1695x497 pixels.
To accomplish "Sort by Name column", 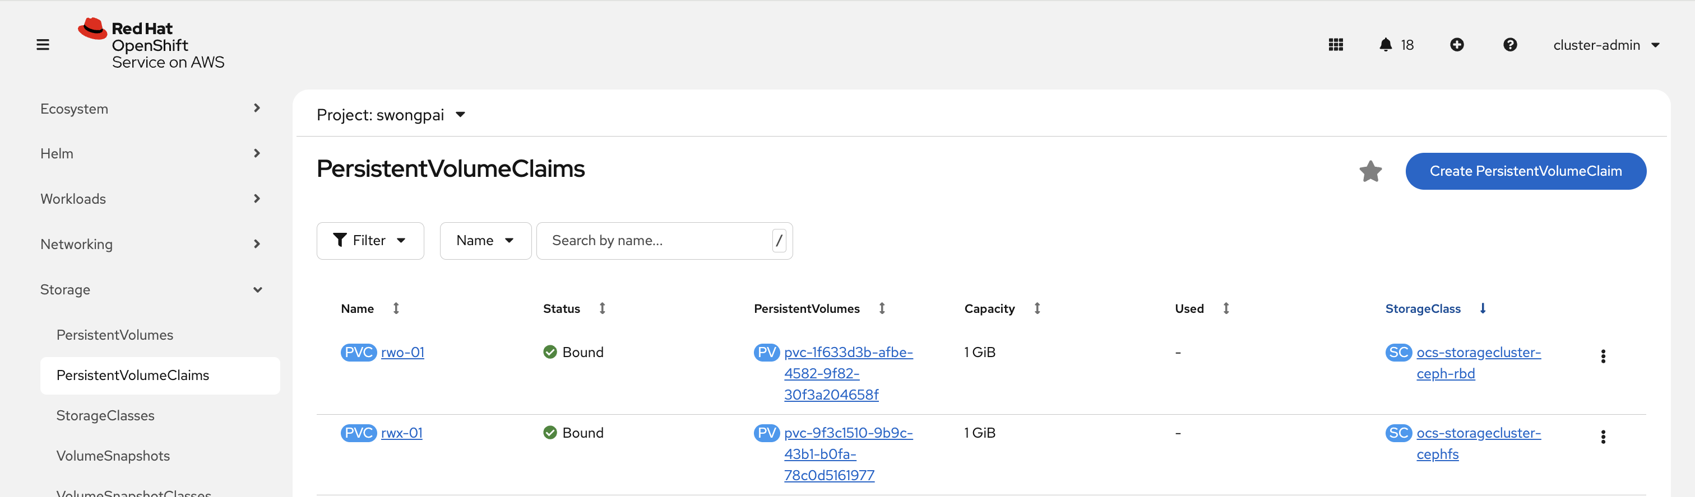I will point(370,308).
